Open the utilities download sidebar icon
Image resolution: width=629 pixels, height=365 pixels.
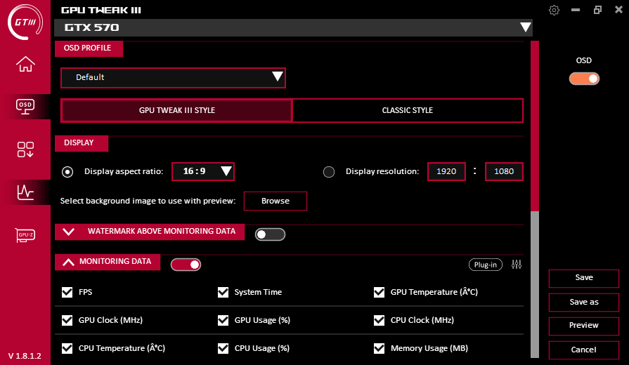coord(25,150)
